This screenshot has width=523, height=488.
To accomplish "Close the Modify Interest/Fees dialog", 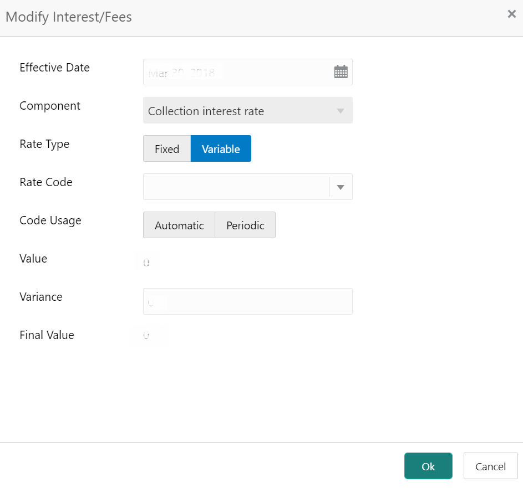I will [511, 14].
